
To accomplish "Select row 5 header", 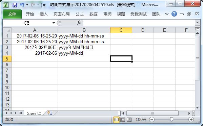I will 7,59.
